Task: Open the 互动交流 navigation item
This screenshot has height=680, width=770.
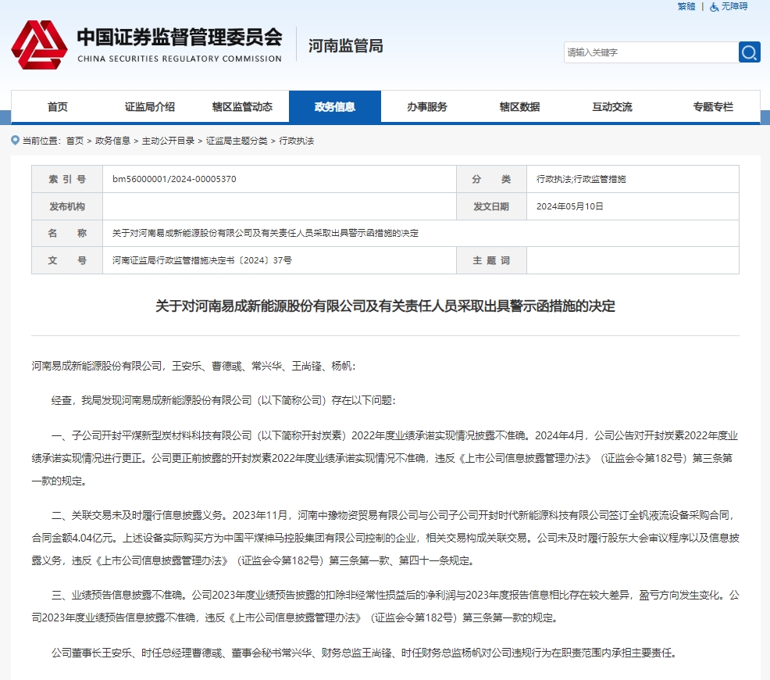Action: (611, 107)
